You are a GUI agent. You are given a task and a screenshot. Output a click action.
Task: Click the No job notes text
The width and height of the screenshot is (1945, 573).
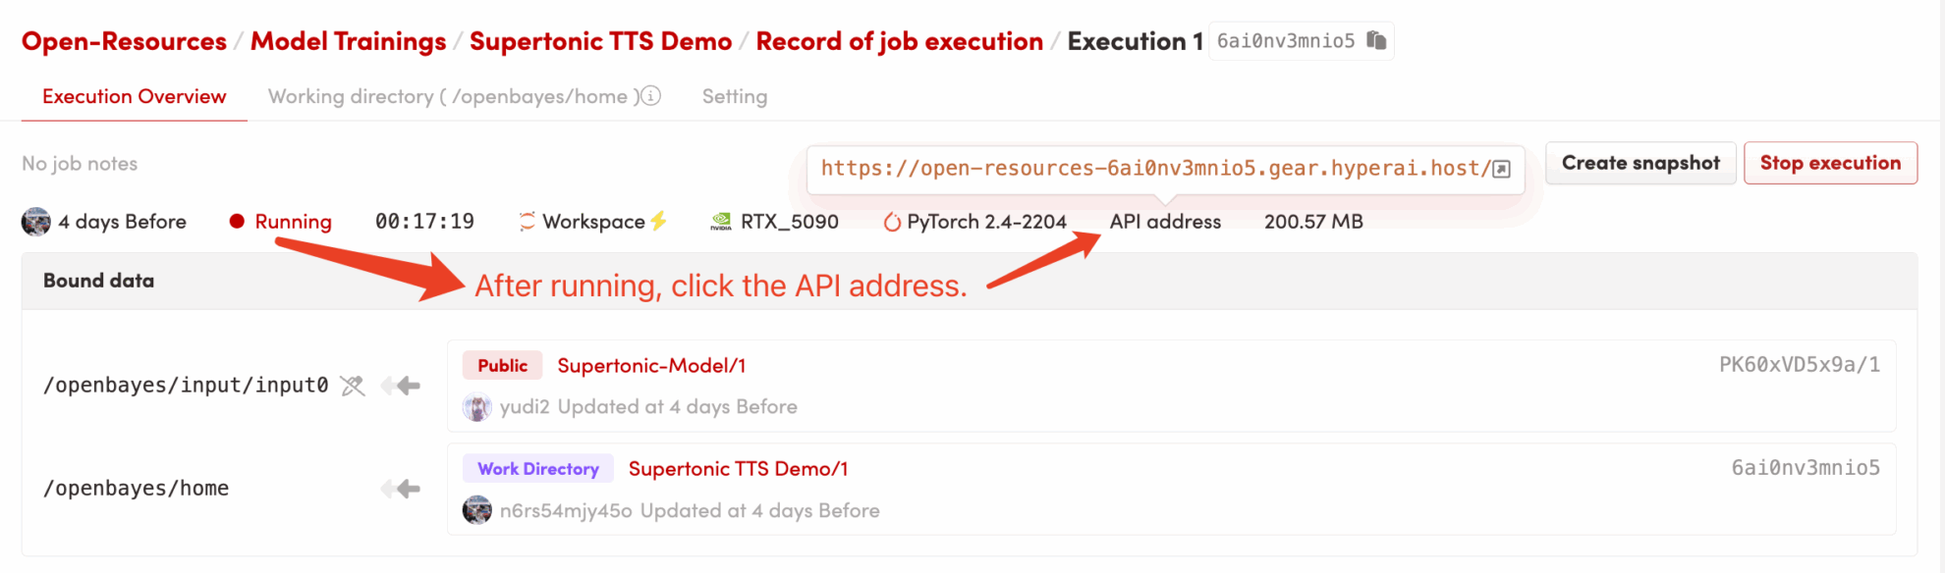tap(80, 164)
